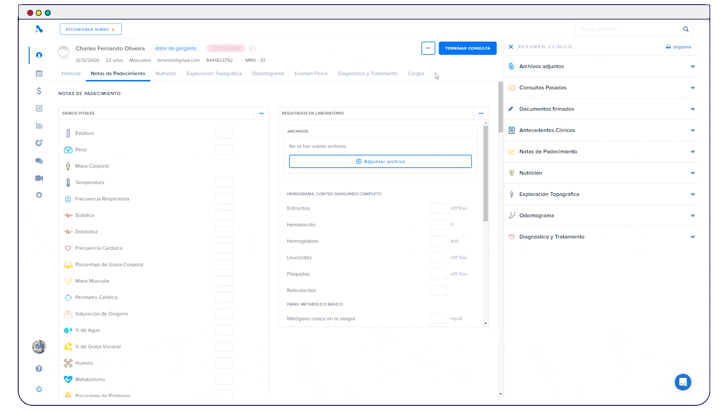Click the power logout icon
The height and width of the screenshot is (410, 728).
(39, 389)
